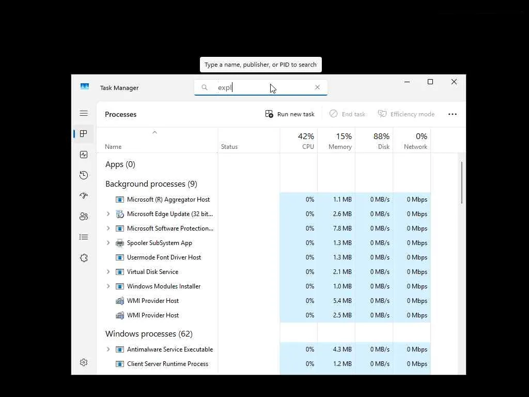This screenshot has width=529, height=397.
Task: Minimize the Task Manager window
Action: point(407,82)
